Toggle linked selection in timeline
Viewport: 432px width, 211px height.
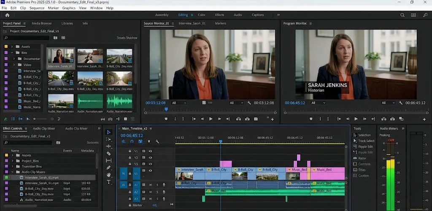140,142
